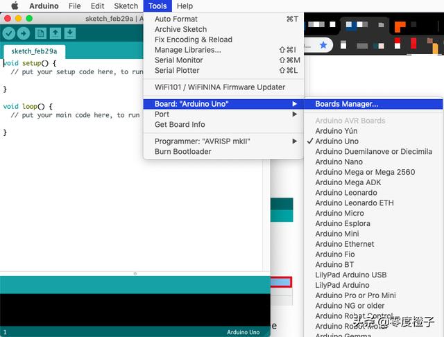Choose Fix Encoding & Reload
Image resolution: width=444 pixels, height=337 pixels.
(x=223, y=40)
